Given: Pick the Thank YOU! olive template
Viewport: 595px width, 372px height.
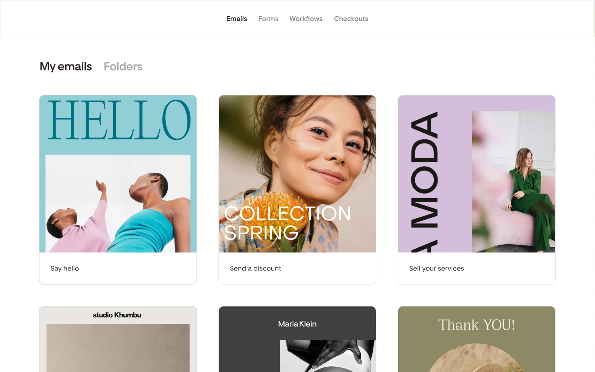Looking at the screenshot, I should pyautogui.click(x=477, y=339).
